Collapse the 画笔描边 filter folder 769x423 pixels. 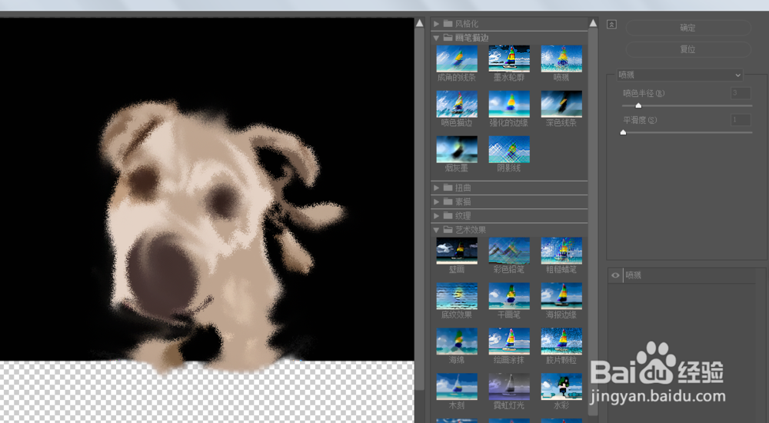(436, 38)
